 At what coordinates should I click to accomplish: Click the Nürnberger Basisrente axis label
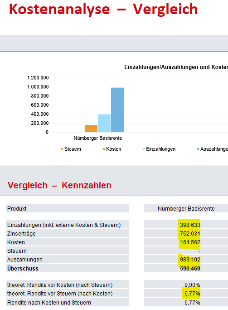[x=98, y=138]
